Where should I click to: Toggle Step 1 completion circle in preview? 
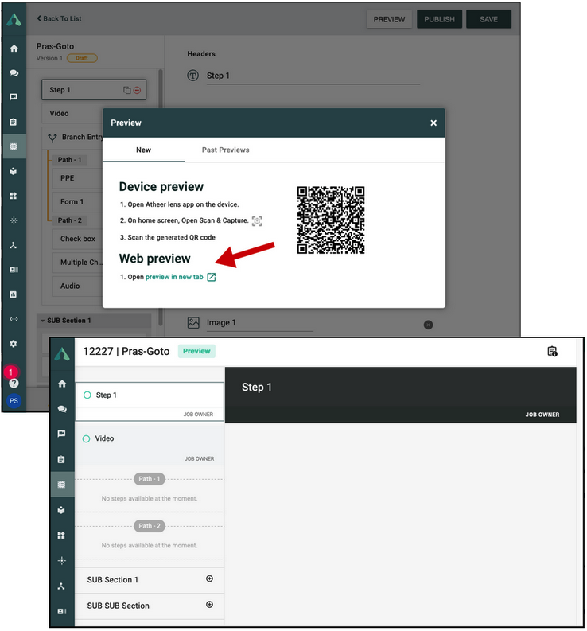[87, 395]
